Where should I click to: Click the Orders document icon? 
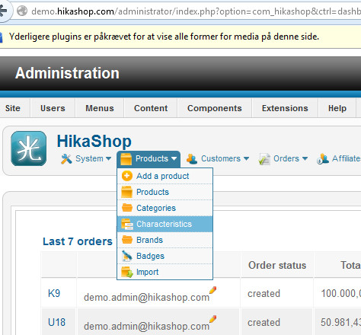pos(264,159)
